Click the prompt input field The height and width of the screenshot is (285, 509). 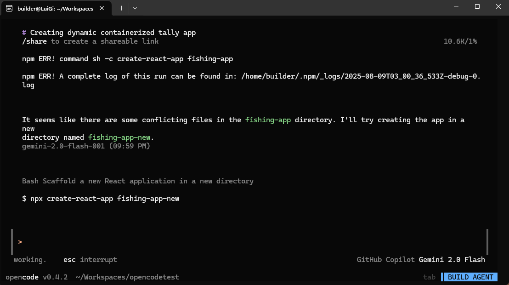pos(250,242)
